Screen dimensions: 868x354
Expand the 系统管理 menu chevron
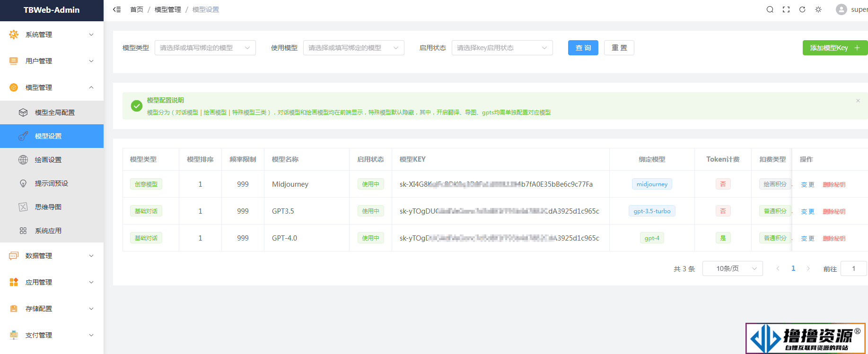pyautogui.click(x=91, y=35)
